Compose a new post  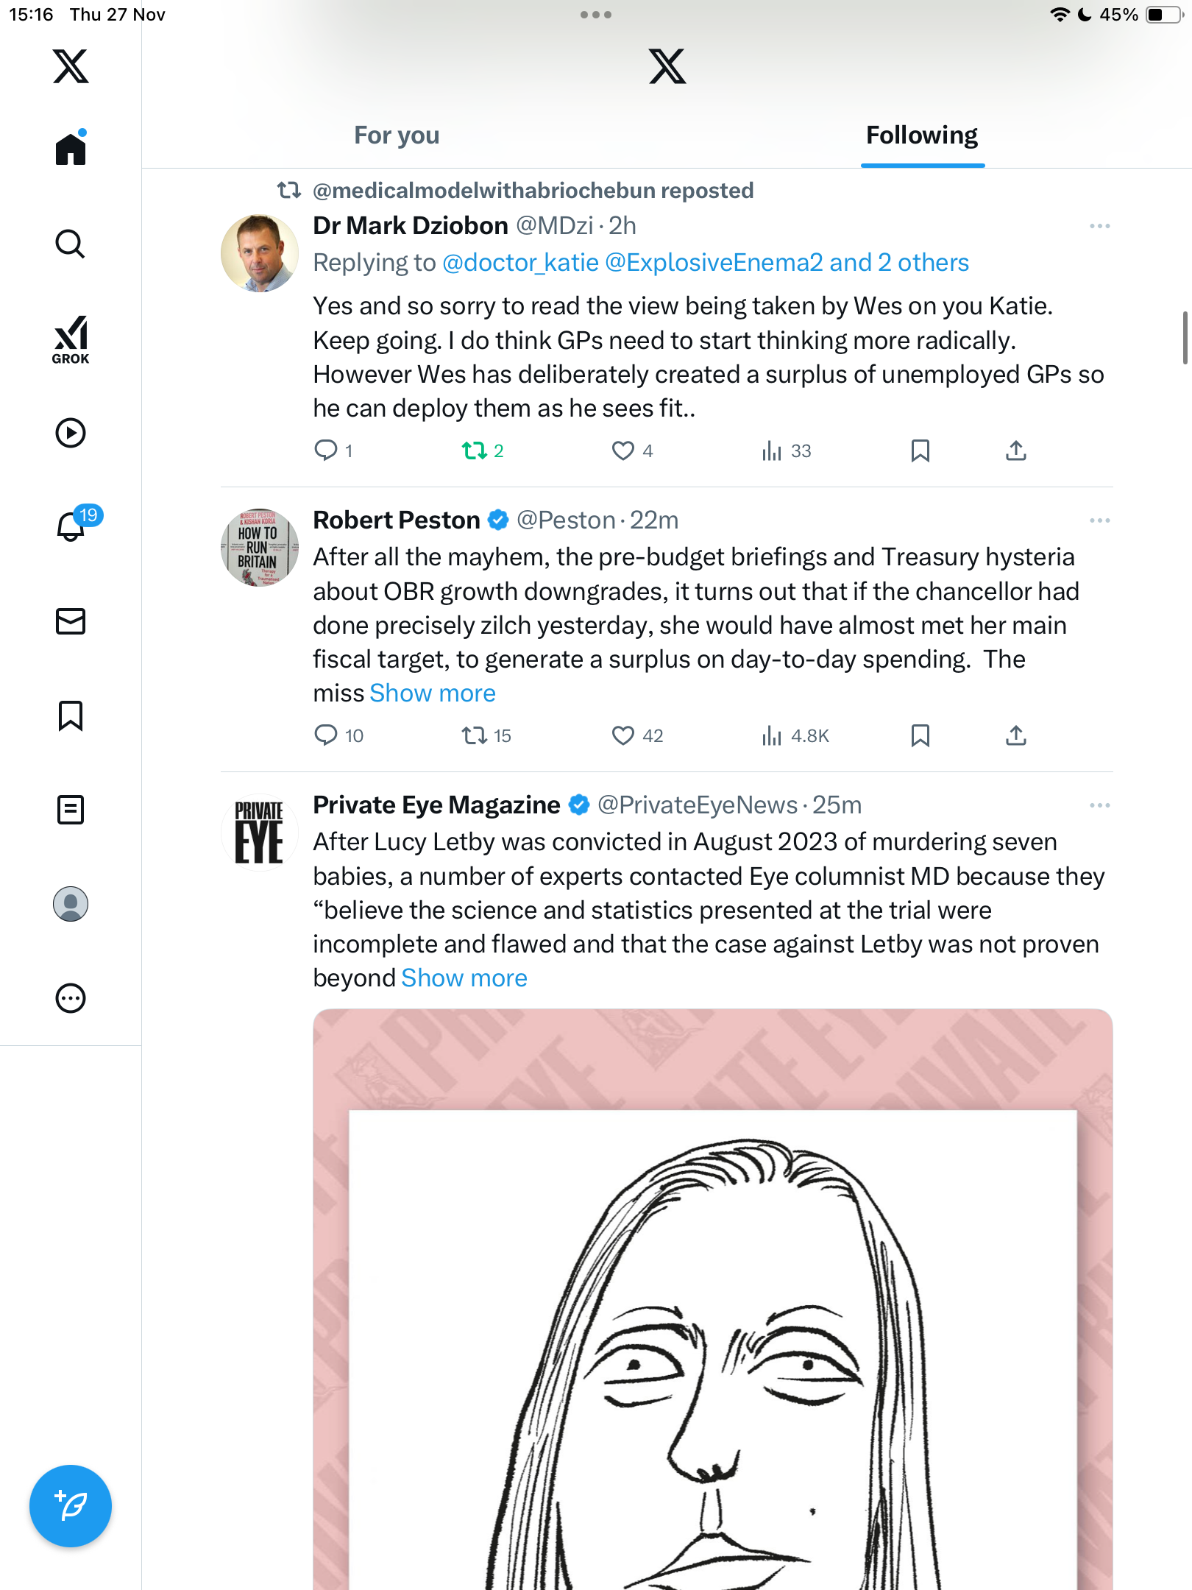71,1505
